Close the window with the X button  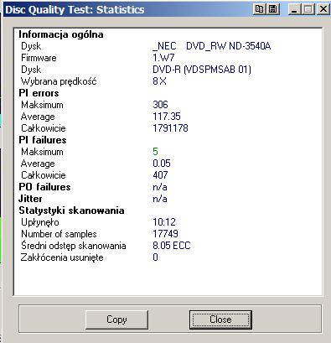[x=323, y=9]
